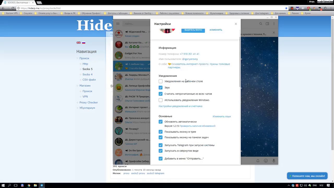Toggle 'Добавить в меню Отправить' checkbox
Screen dimensions: 334x188
(160, 158)
